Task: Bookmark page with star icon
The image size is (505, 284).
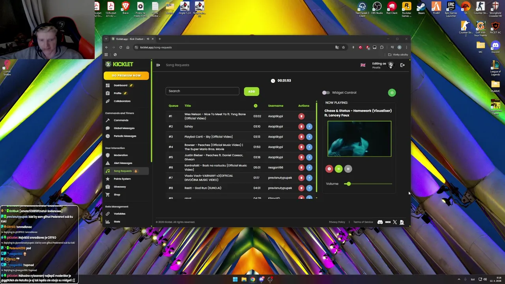Action: [343, 47]
